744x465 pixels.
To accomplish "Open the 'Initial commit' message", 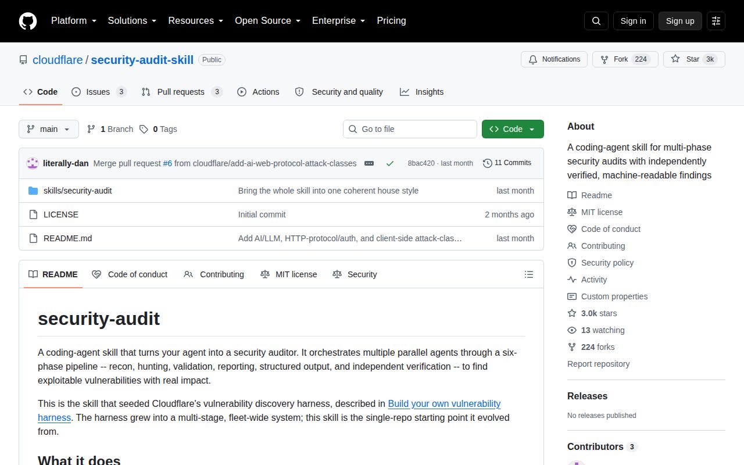I will [262, 214].
